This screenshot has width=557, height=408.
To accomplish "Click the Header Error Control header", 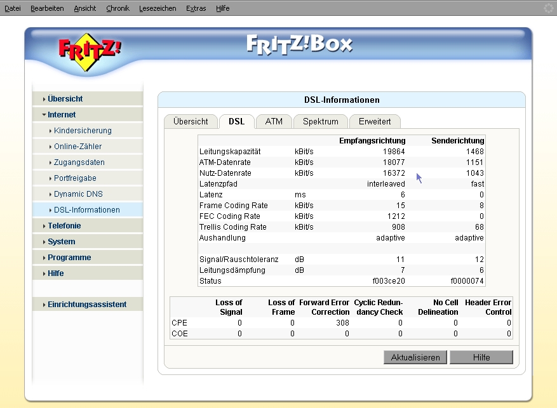I will (x=488, y=307).
